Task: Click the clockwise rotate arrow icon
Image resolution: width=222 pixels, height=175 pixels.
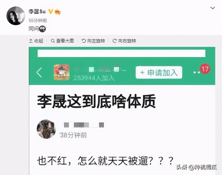Action: coord(114,41)
